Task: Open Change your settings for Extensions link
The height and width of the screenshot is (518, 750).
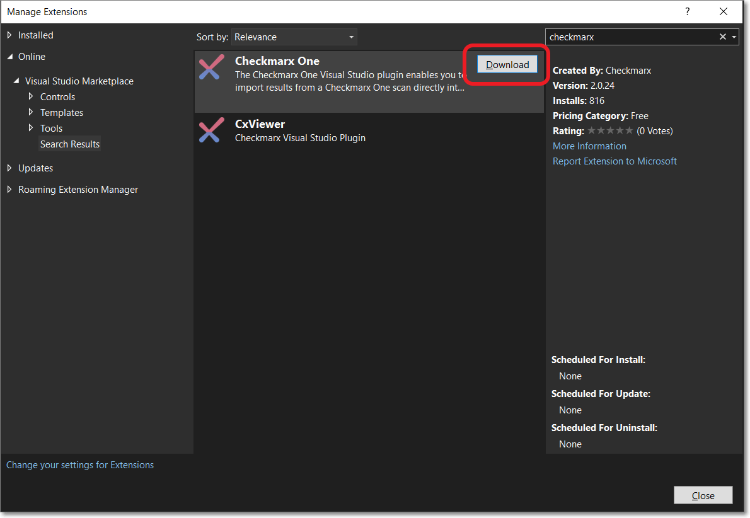Action: tap(80, 465)
